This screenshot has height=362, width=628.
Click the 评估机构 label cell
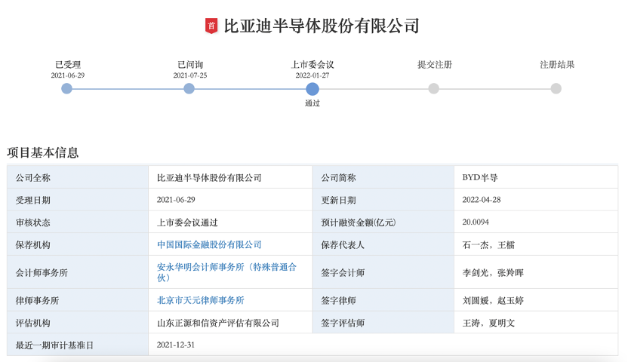point(78,322)
